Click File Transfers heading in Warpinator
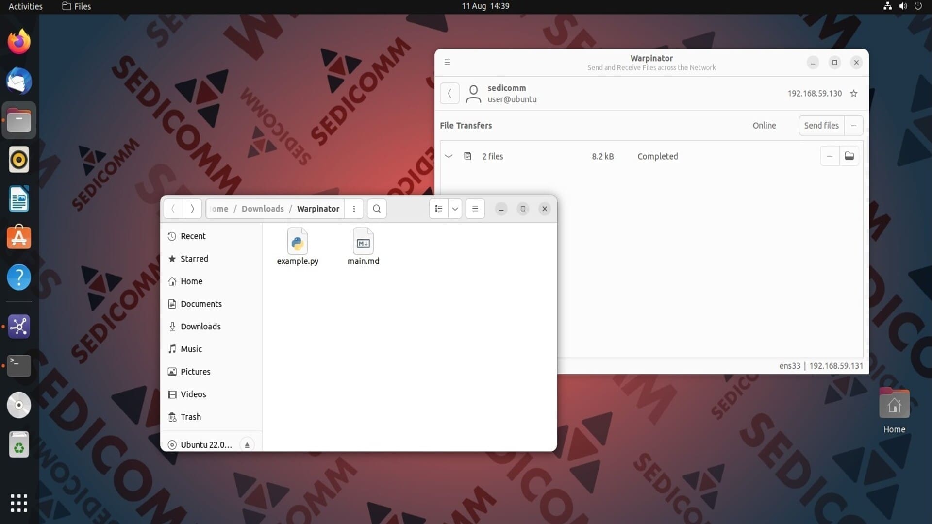 coord(466,125)
